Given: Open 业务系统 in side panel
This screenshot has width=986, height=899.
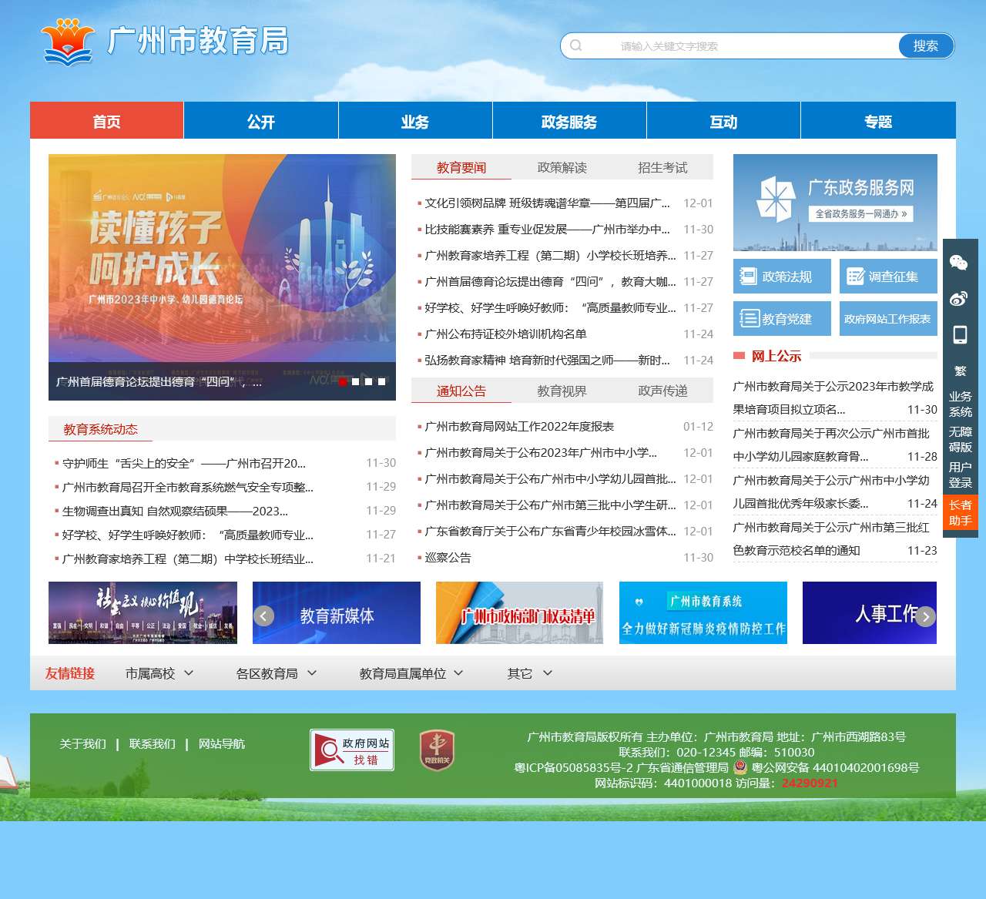Looking at the screenshot, I should point(960,404).
